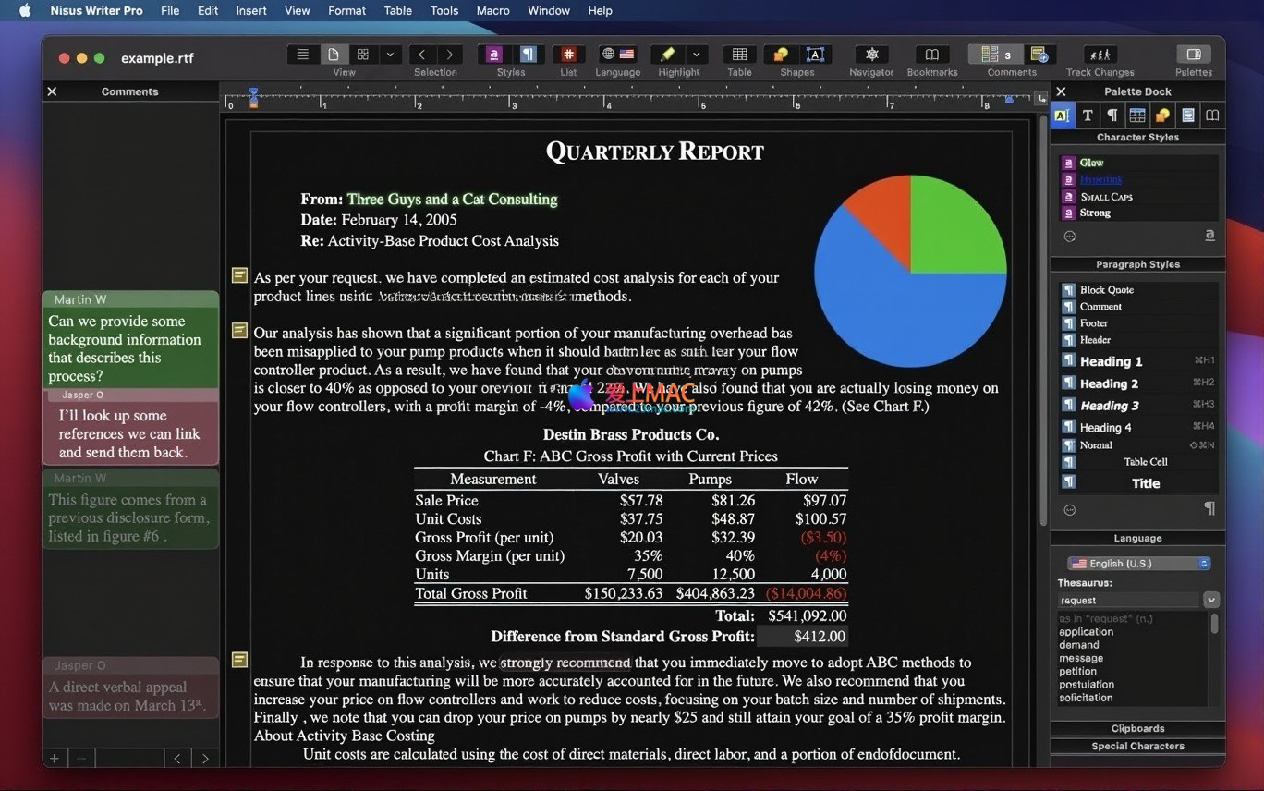
Task: Click the Bookmarks book icon in toolbar
Action: point(931,55)
